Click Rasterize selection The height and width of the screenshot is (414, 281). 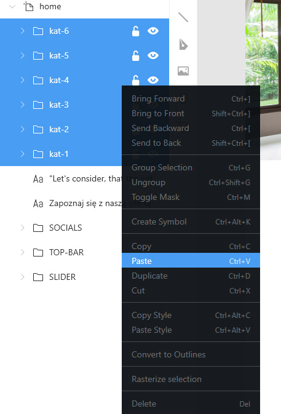coord(191,379)
